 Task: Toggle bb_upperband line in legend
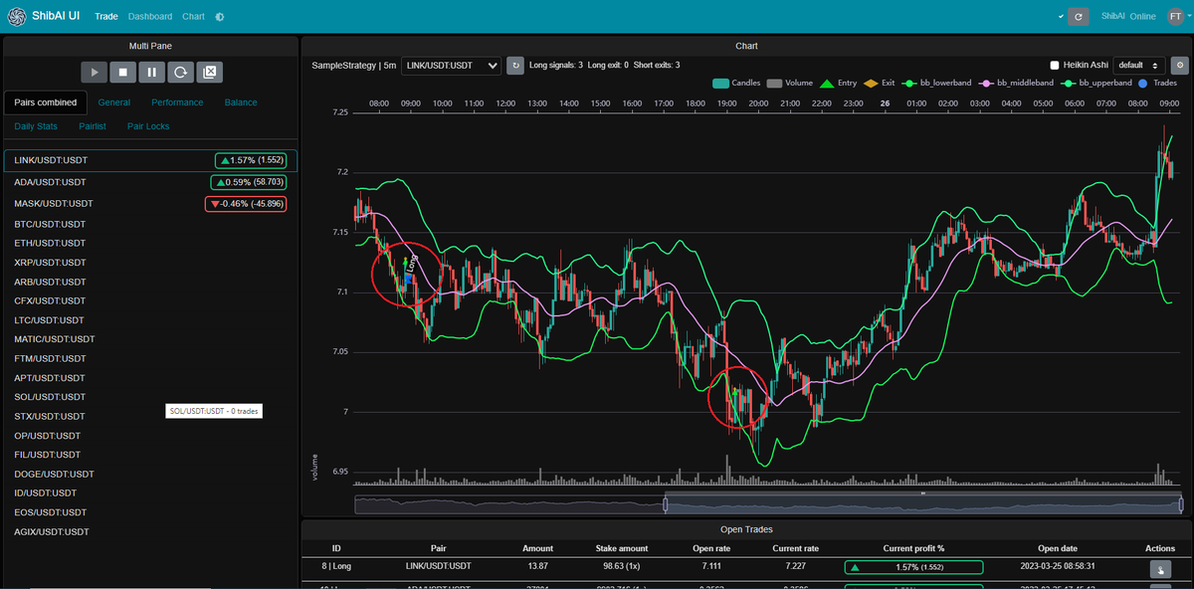(x=1096, y=84)
